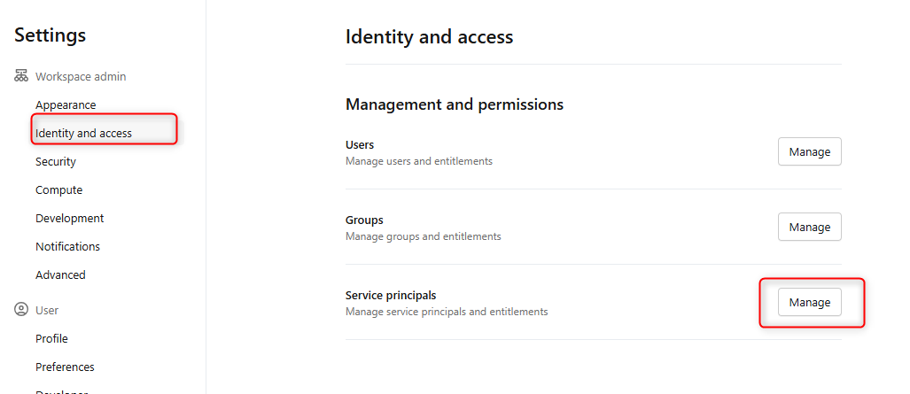Click the Users row title

[360, 145]
